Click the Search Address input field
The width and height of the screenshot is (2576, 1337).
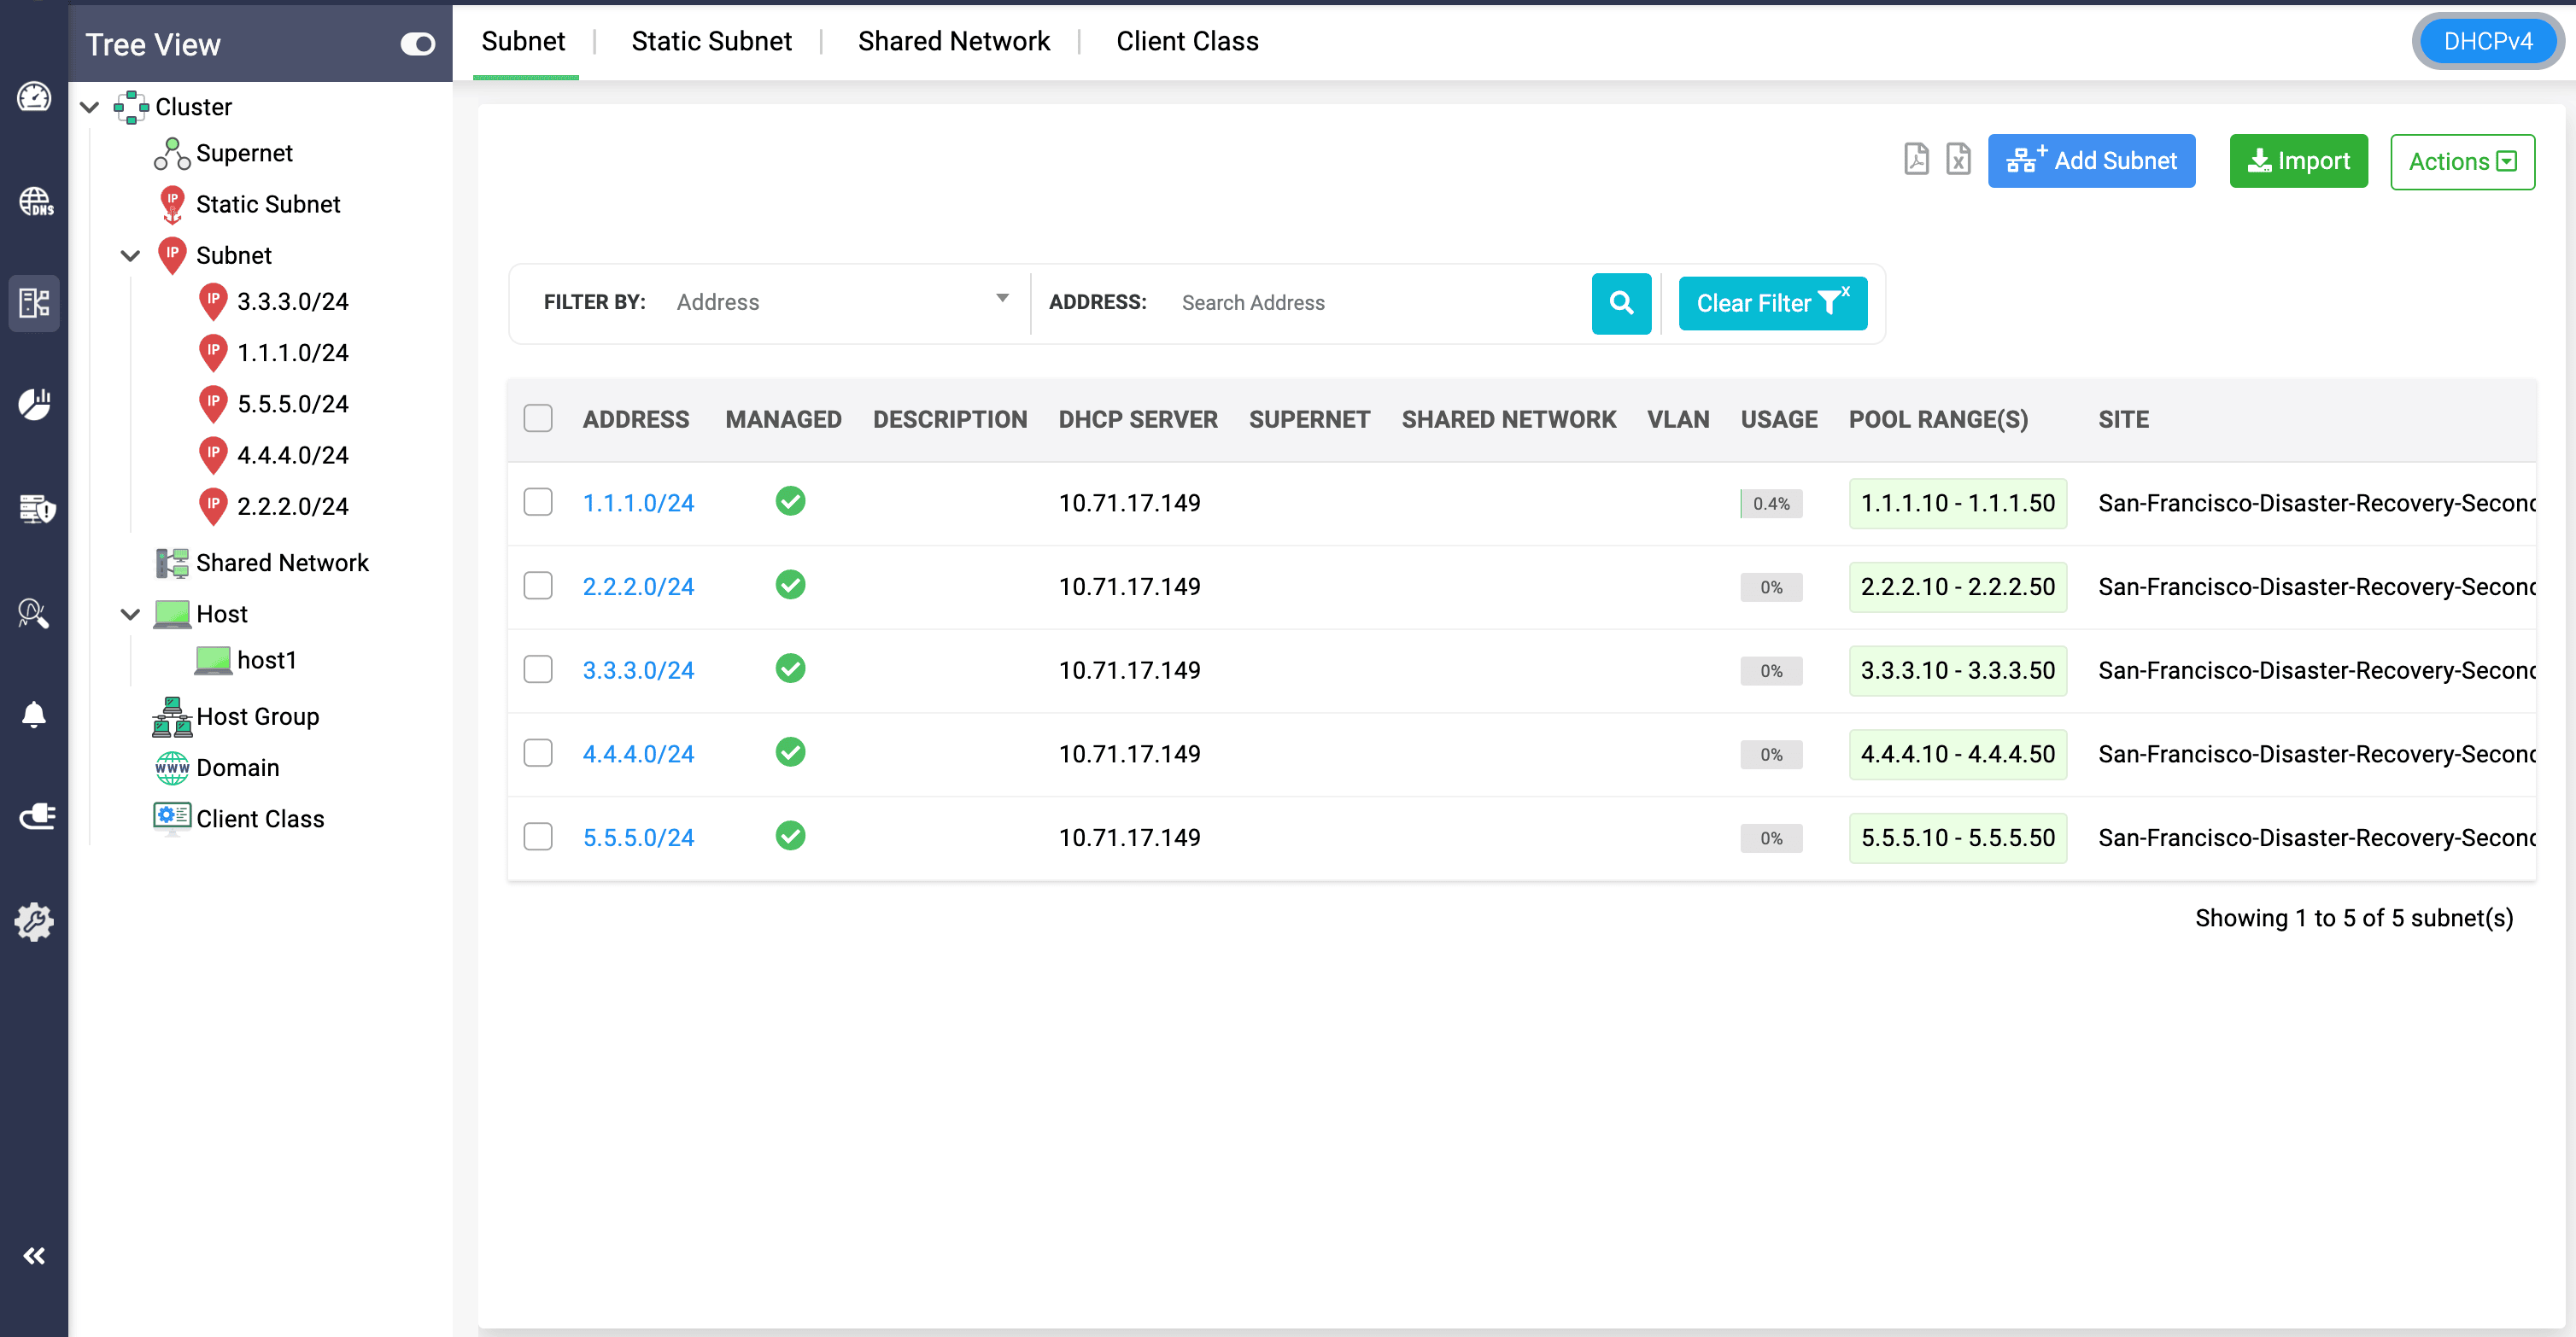[x=1380, y=303]
